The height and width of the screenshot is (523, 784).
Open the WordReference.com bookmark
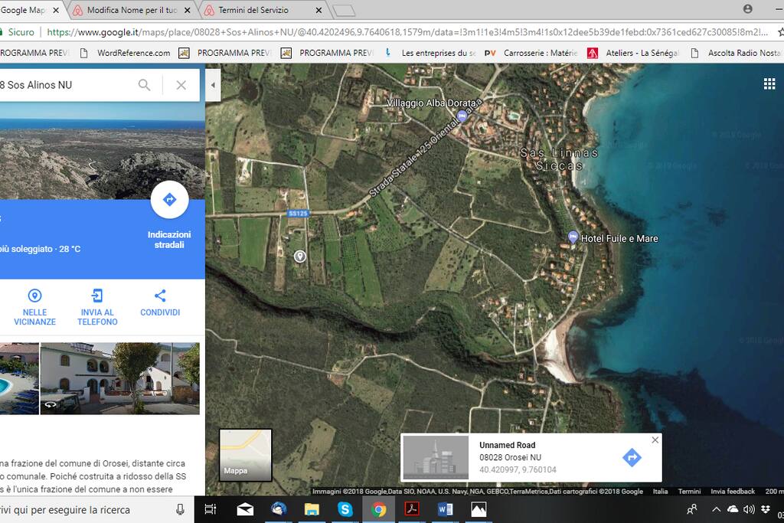click(126, 53)
